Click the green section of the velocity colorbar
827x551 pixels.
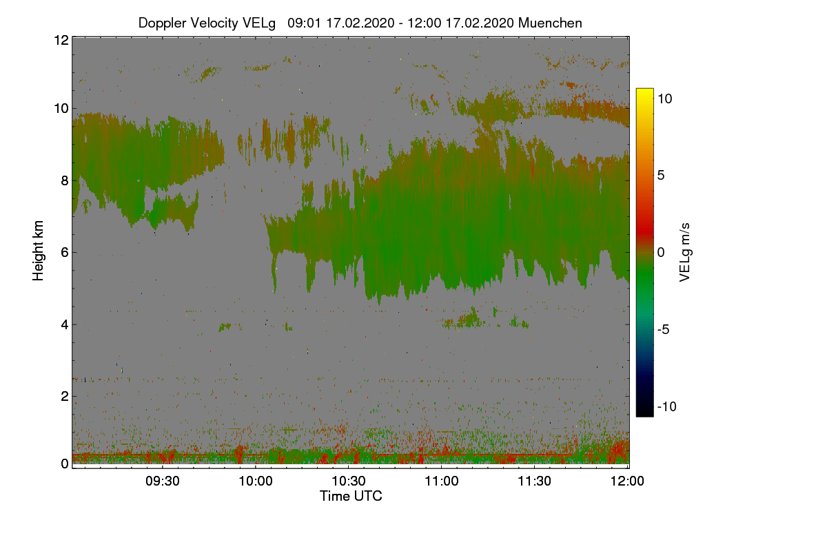(x=644, y=275)
